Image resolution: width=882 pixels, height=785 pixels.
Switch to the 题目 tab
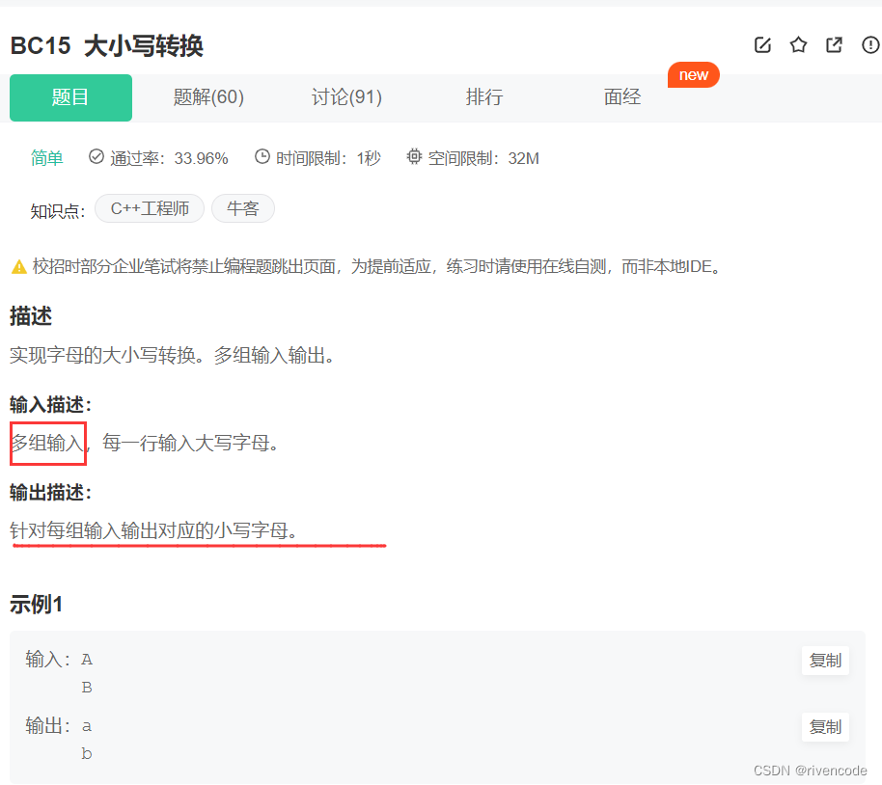pos(70,97)
